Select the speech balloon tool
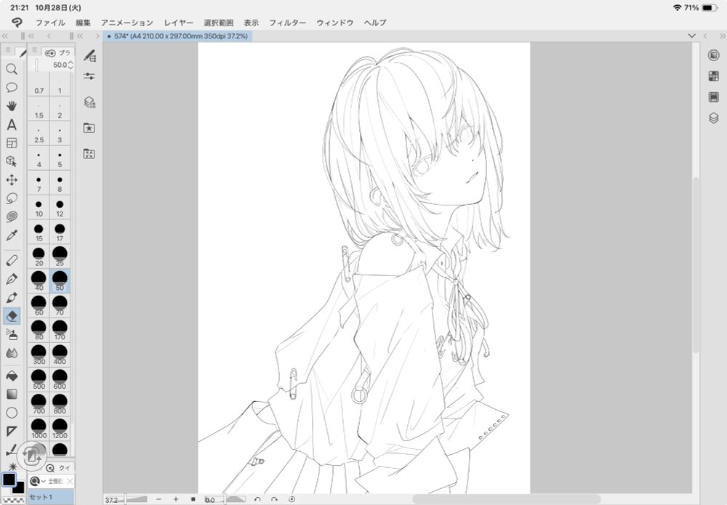The height and width of the screenshot is (505, 727). [x=12, y=88]
